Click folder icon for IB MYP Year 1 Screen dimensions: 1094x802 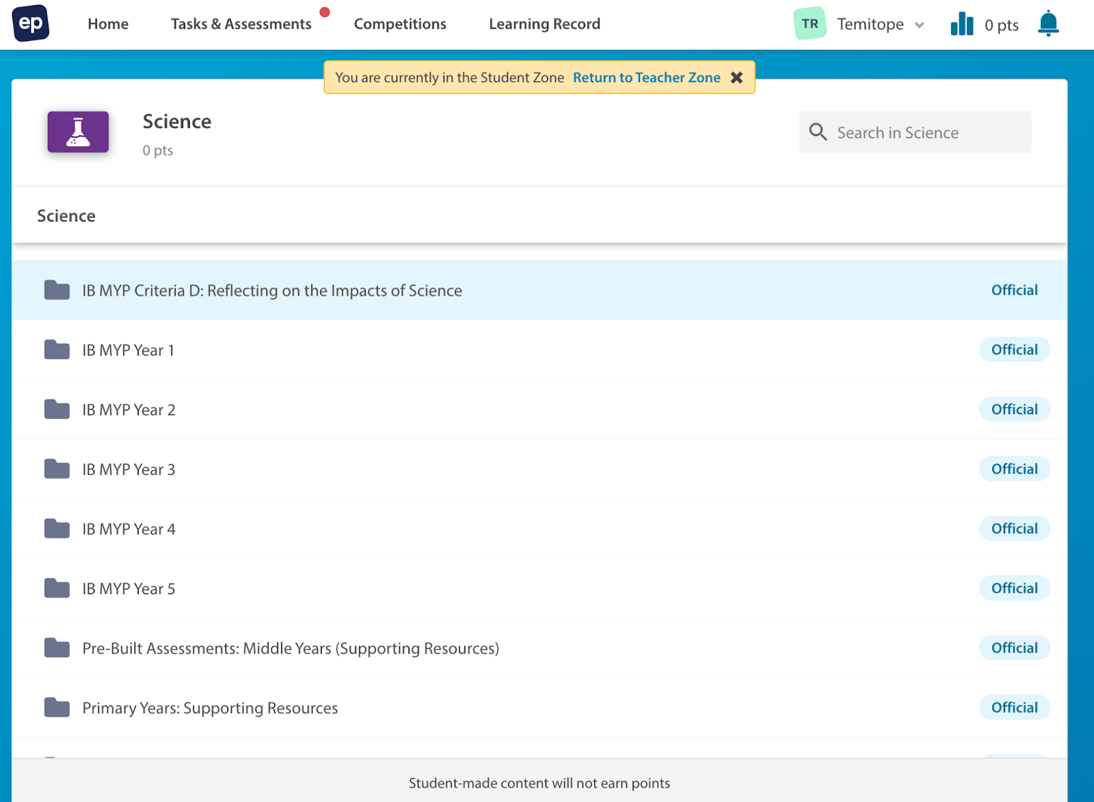[57, 349]
